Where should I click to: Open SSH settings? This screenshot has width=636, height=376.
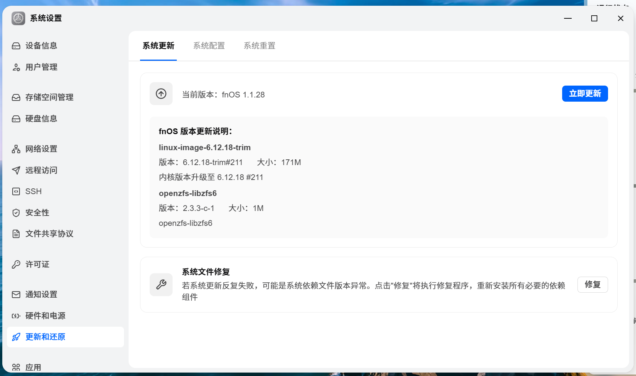pos(65,191)
